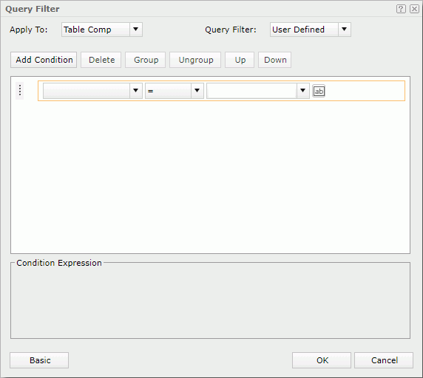Click the condition value input field
Image resolution: width=423 pixels, height=378 pixels.
252,91
